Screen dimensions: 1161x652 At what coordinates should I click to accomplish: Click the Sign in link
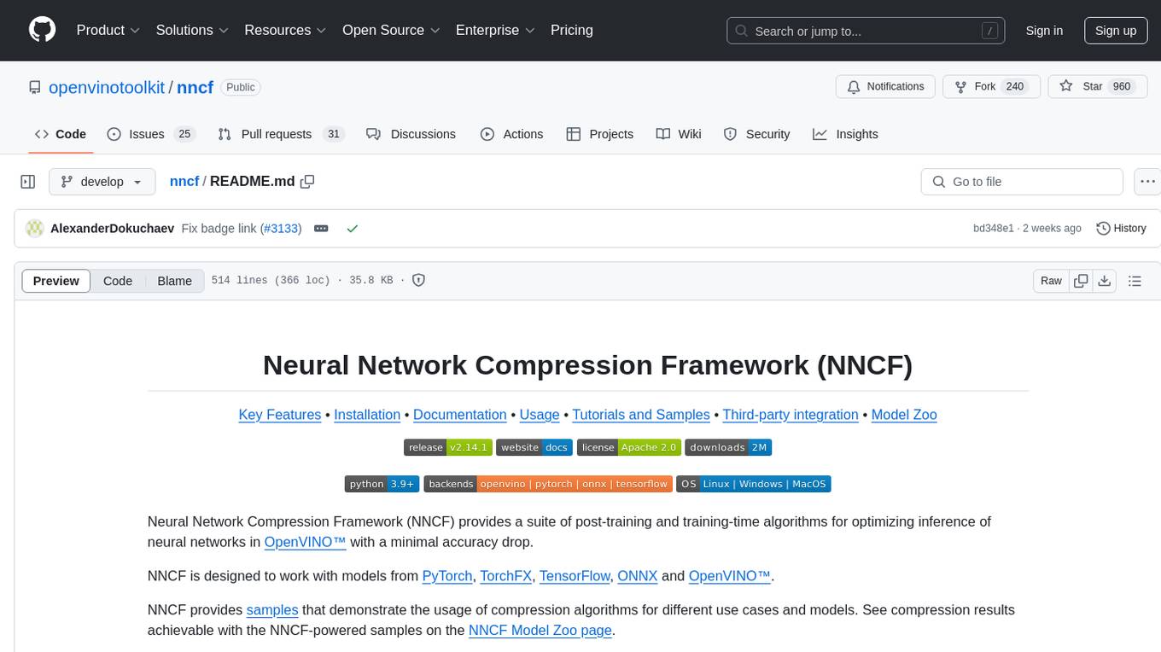[x=1044, y=31]
